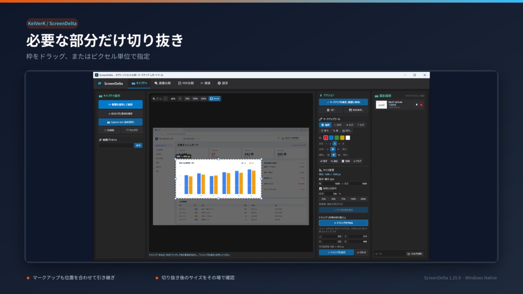The width and height of the screenshot is (523, 294).
Task: Pick the yellow color swatch
Action: point(342,138)
